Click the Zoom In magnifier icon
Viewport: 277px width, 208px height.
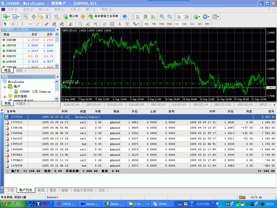(162, 17)
